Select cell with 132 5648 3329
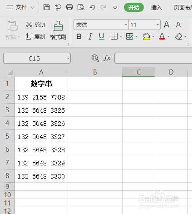This screenshot has height=214, width=192. 41,163
